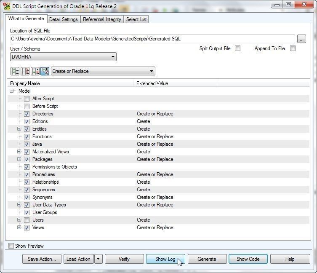Select the 'Model' label in the tree

coord(24,91)
